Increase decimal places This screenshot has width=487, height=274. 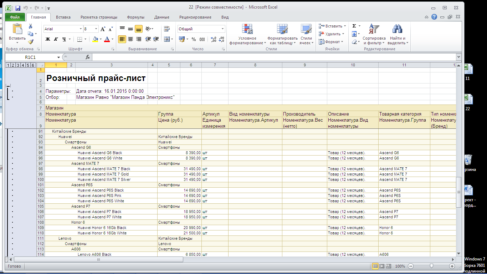214,39
